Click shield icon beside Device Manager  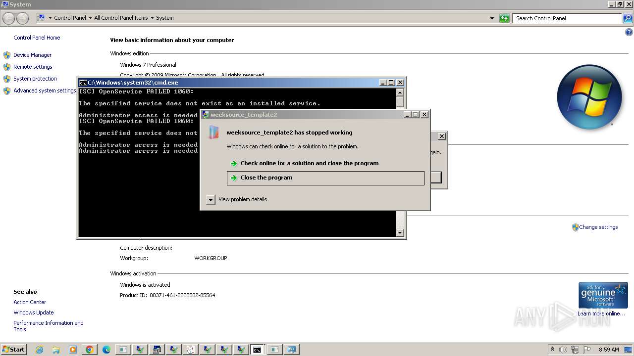click(7, 55)
